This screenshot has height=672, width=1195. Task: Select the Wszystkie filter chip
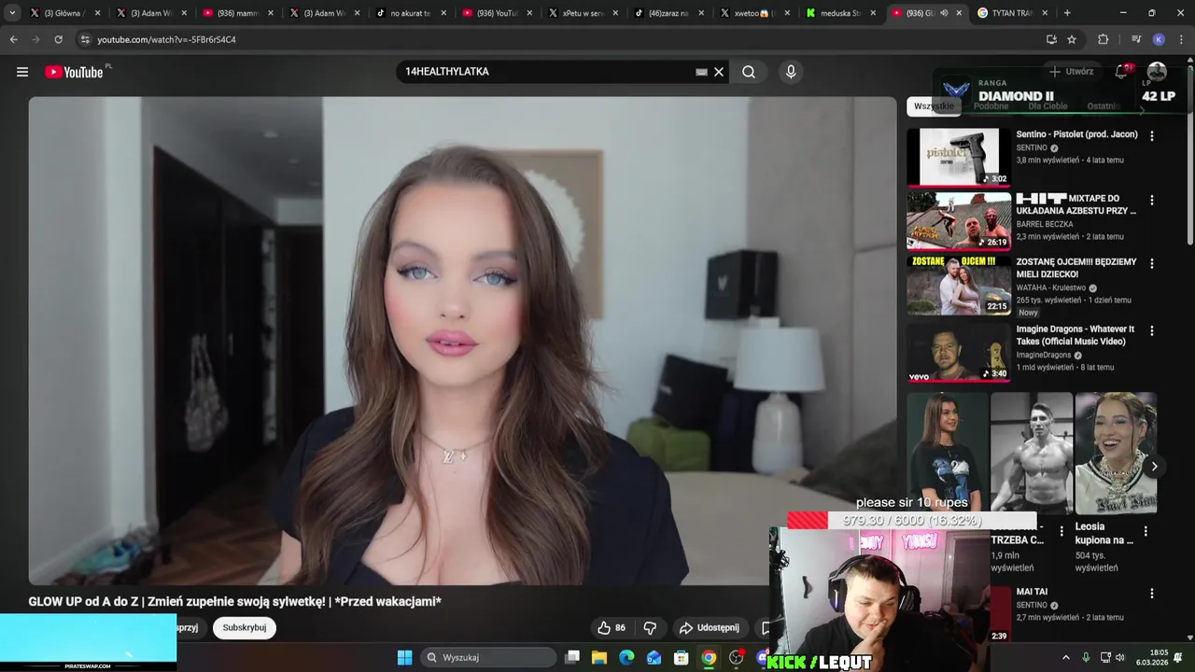tap(934, 106)
